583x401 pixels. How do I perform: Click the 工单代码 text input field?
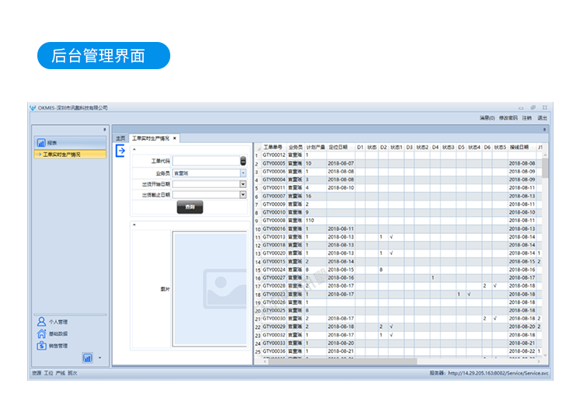pyautogui.click(x=205, y=161)
